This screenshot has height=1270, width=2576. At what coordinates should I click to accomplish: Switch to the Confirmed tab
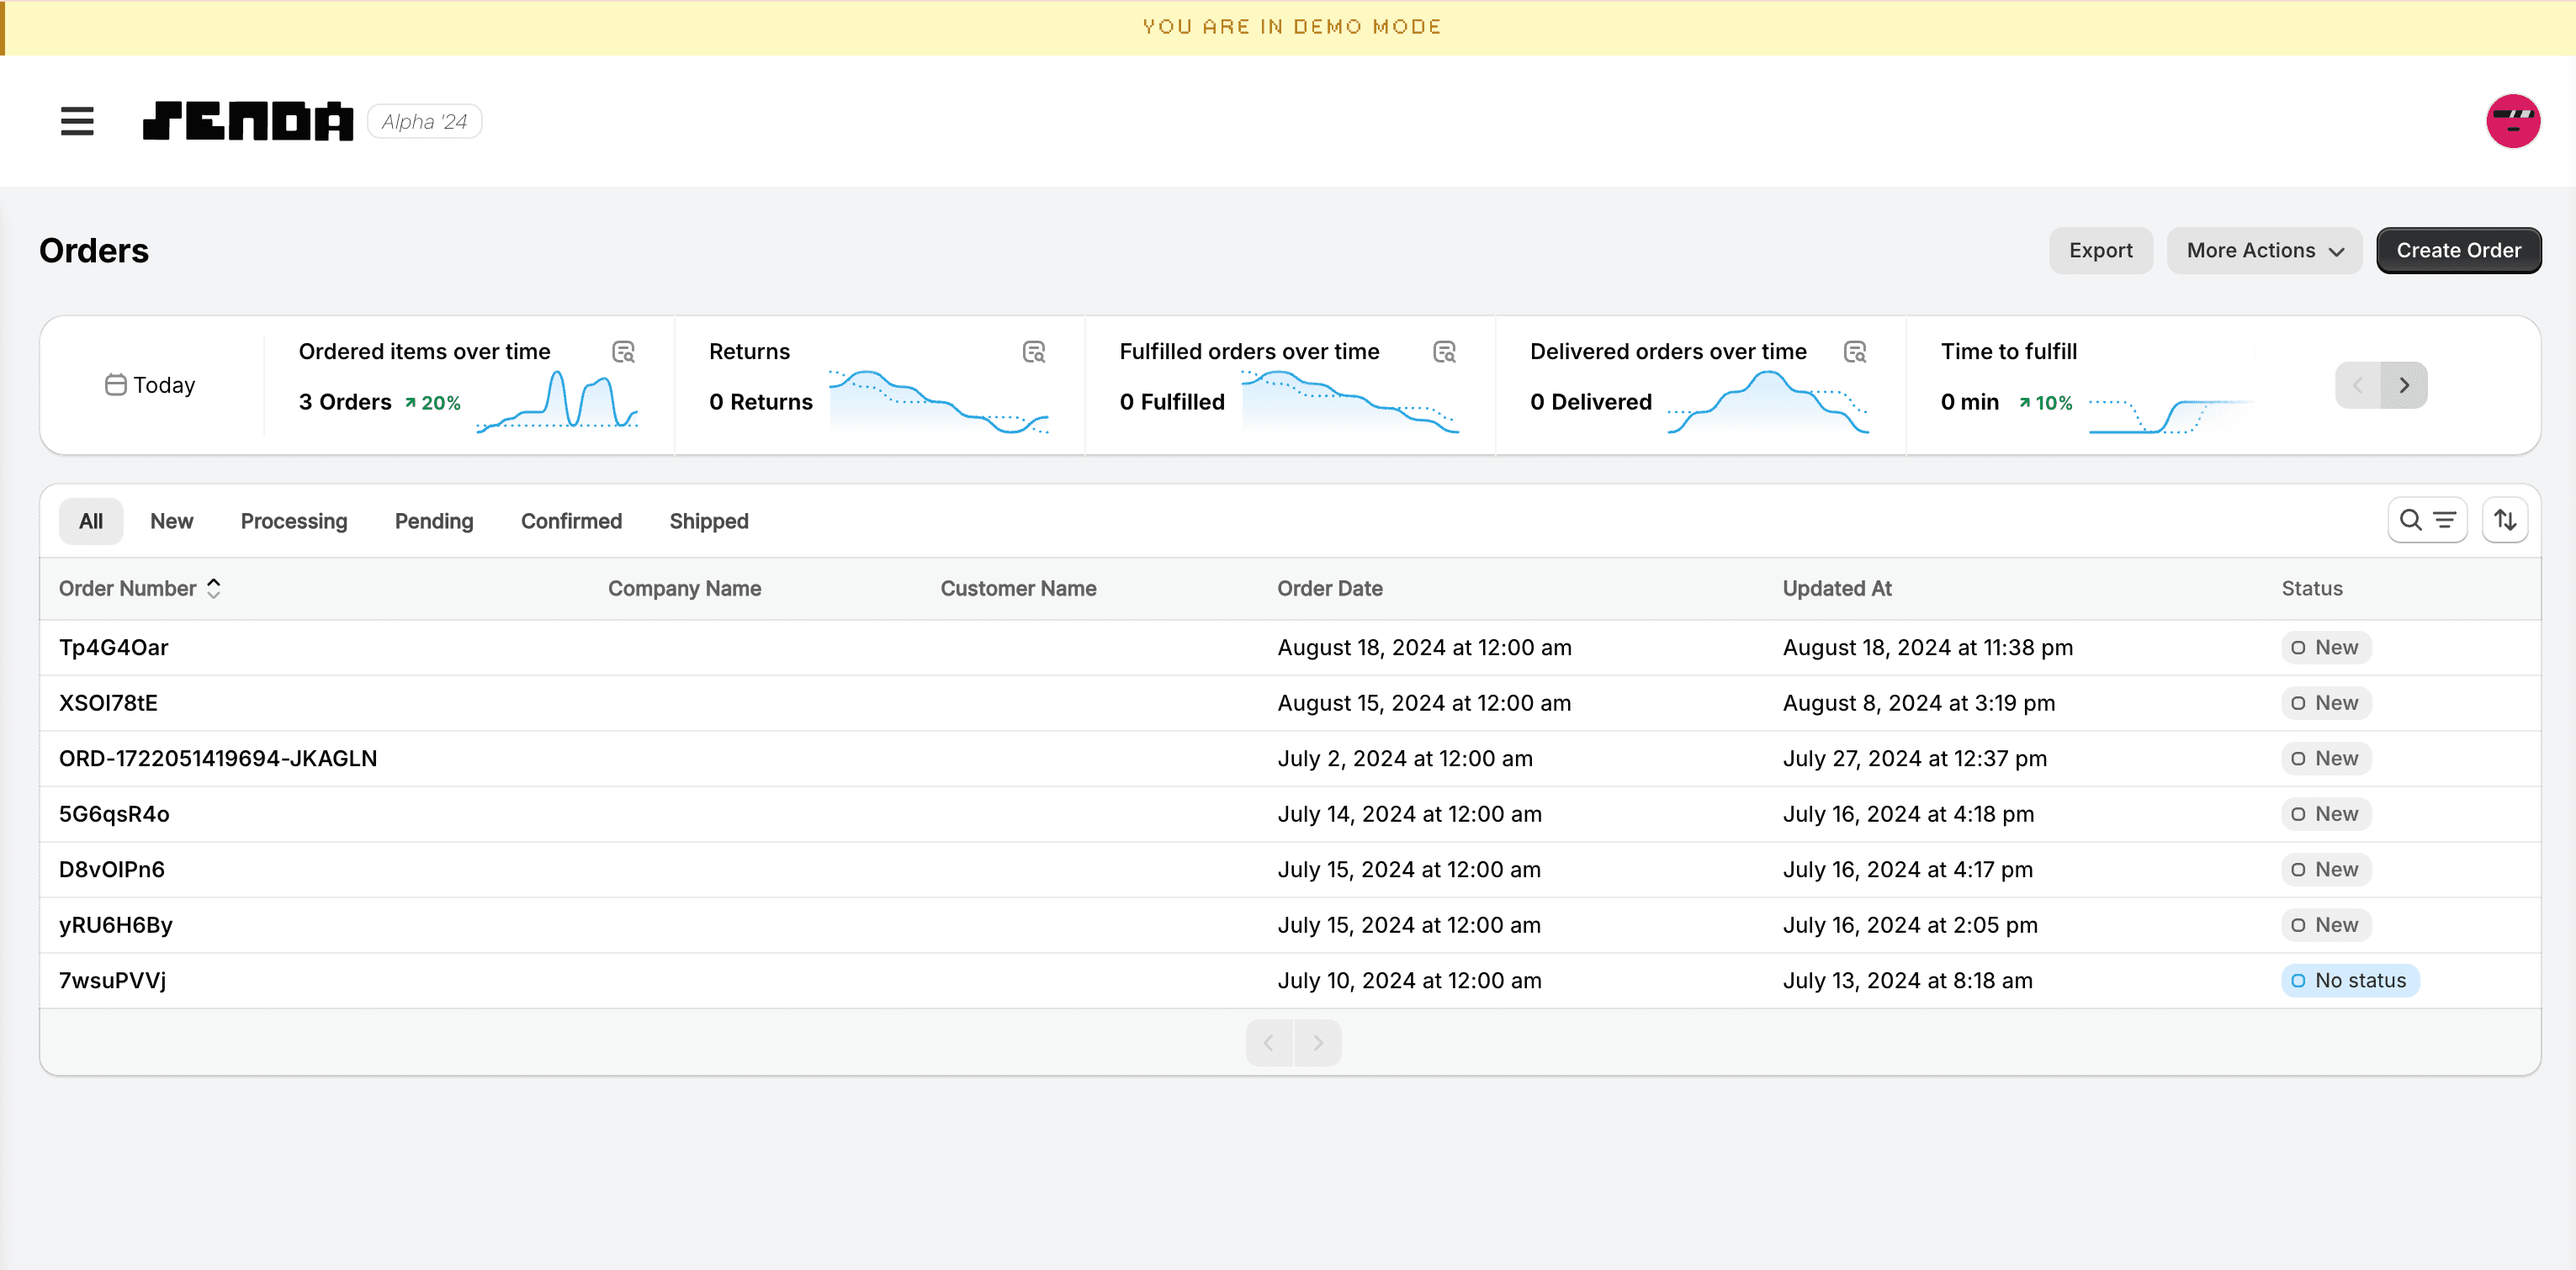[571, 521]
